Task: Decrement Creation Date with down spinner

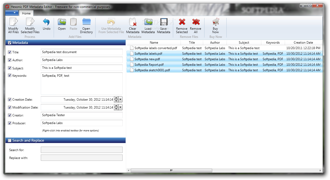Action: pos(116,101)
